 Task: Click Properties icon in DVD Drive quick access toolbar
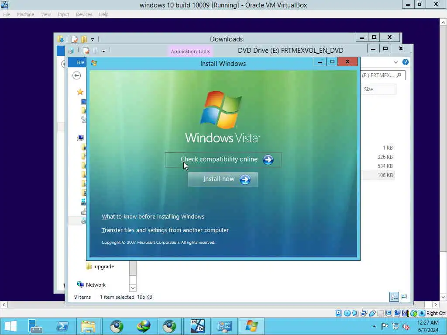[x=86, y=51]
